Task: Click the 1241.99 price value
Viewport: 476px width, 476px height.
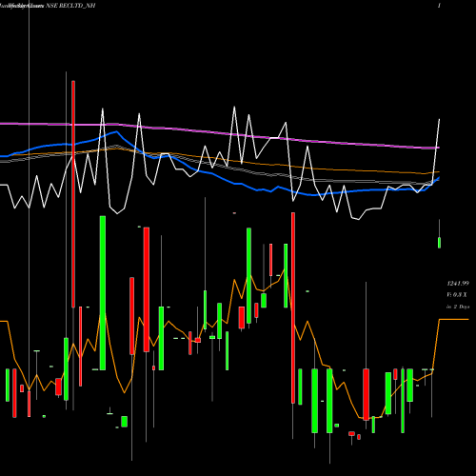Action: point(458,283)
